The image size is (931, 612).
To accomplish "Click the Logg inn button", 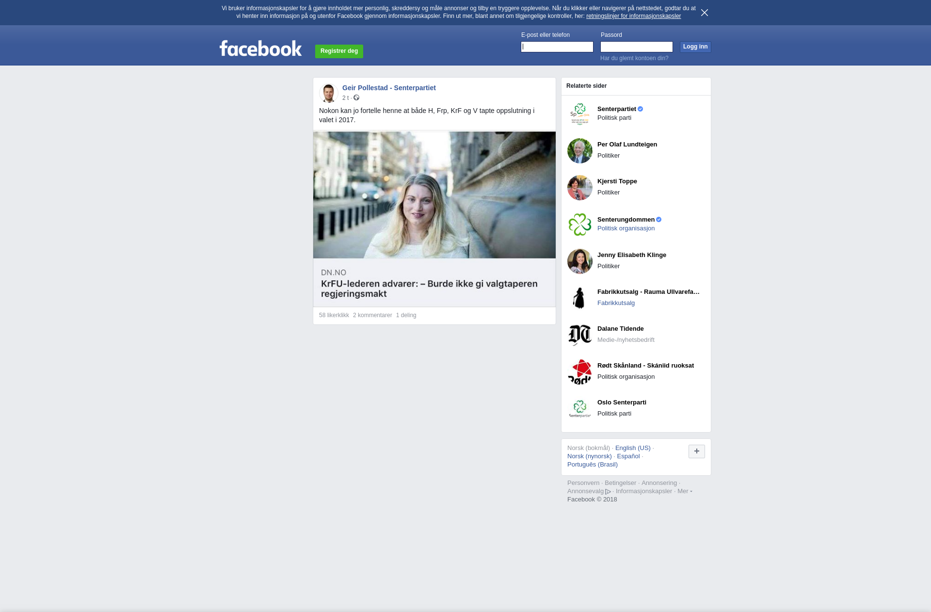I will point(695,47).
